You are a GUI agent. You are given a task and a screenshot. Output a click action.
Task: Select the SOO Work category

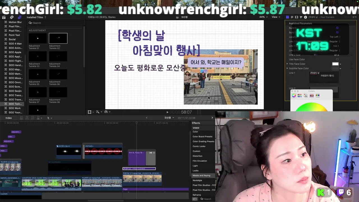(15, 108)
